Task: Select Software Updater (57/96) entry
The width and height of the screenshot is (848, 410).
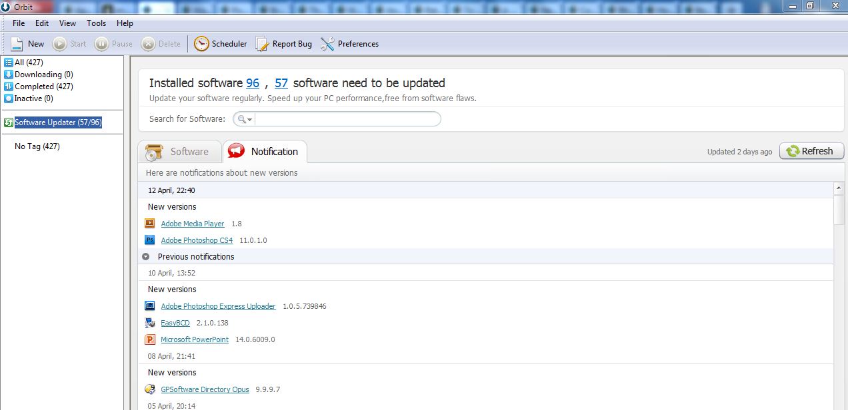Action: point(58,122)
